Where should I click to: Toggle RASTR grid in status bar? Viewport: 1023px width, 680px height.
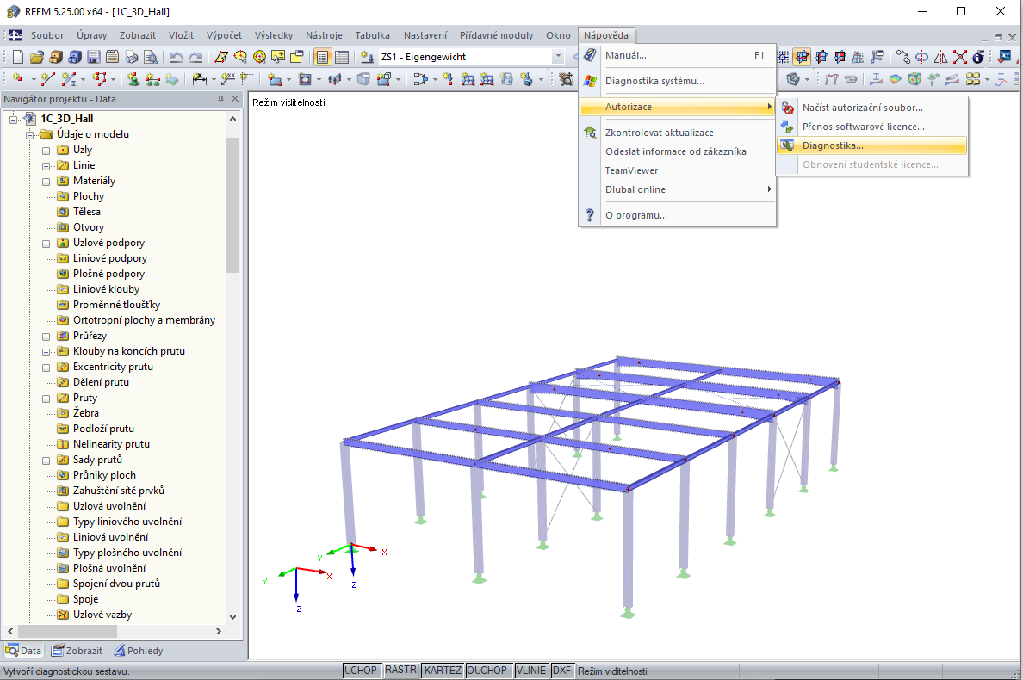pos(400,671)
